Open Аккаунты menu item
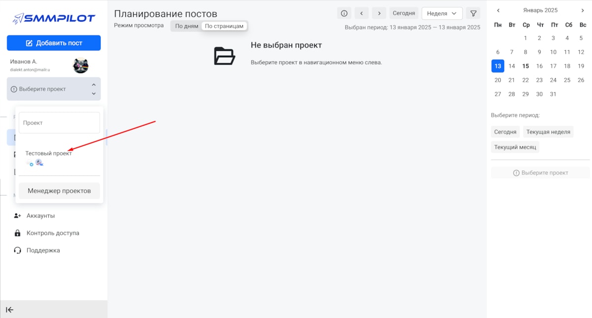The height and width of the screenshot is (318, 592). click(40, 215)
